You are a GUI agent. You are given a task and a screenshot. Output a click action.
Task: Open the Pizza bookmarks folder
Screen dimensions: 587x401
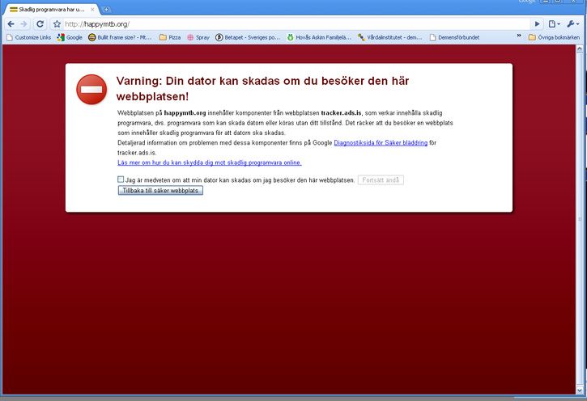tap(170, 37)
